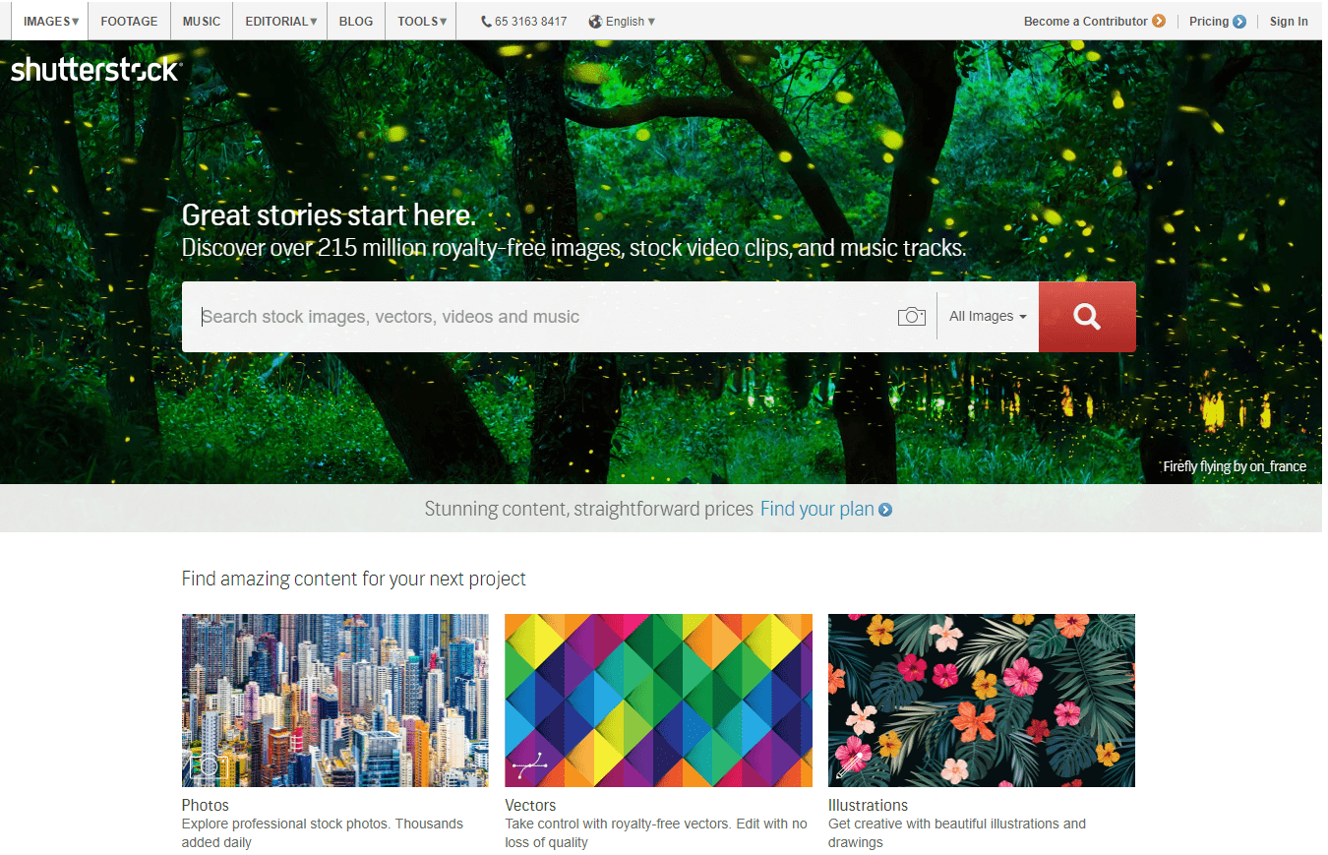This screenshot has height=855, width=1328.
Task: Expand the TOOLS menu
Action: click(x=422, y=21)
